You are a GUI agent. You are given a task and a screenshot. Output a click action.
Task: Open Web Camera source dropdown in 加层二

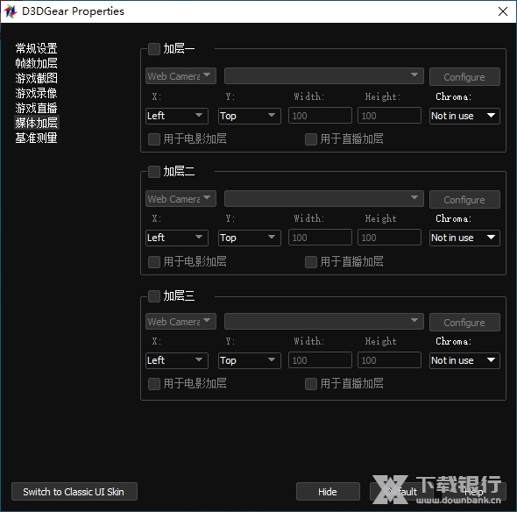(x=181, y=199)
